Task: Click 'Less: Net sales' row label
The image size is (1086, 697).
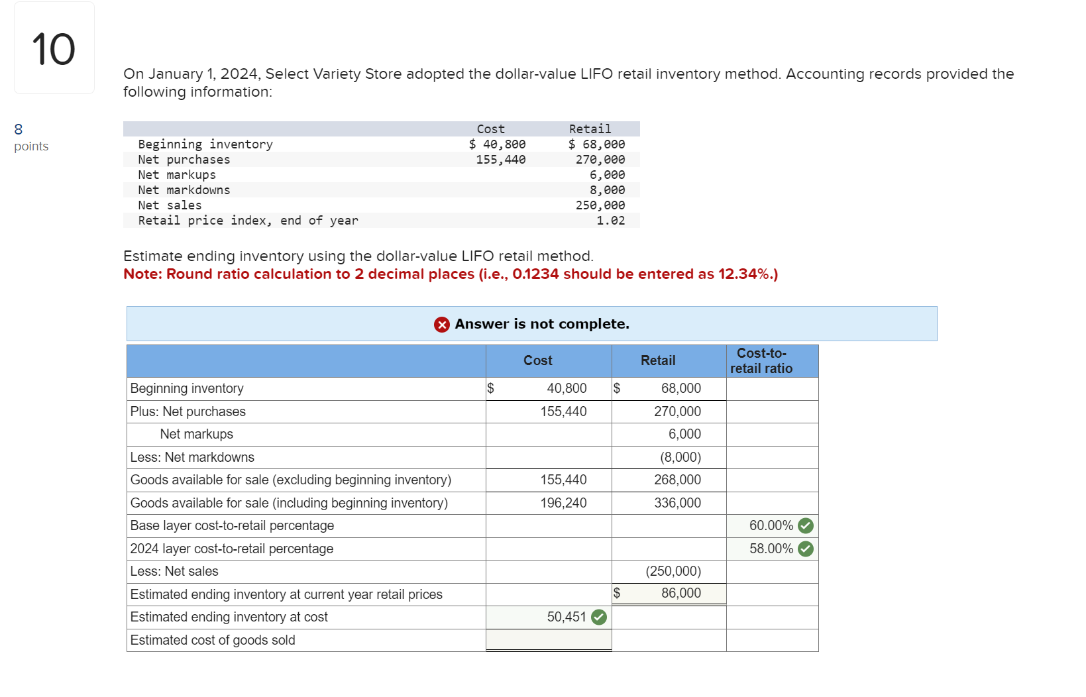Action: coord(174,572)
